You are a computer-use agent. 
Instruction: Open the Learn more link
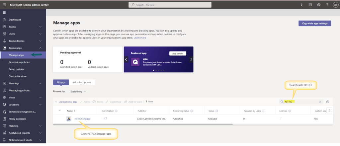(x=140, y=38)
